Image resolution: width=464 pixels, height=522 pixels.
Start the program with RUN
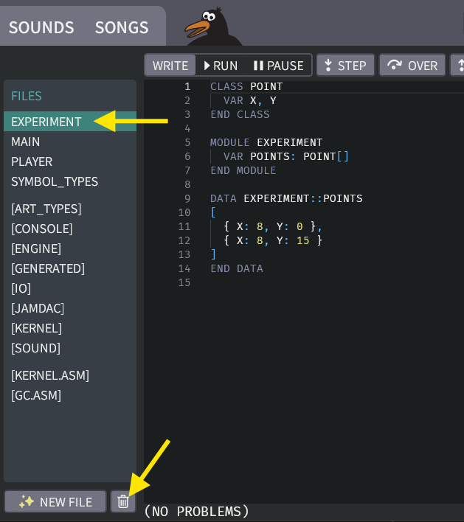(220, 66)
